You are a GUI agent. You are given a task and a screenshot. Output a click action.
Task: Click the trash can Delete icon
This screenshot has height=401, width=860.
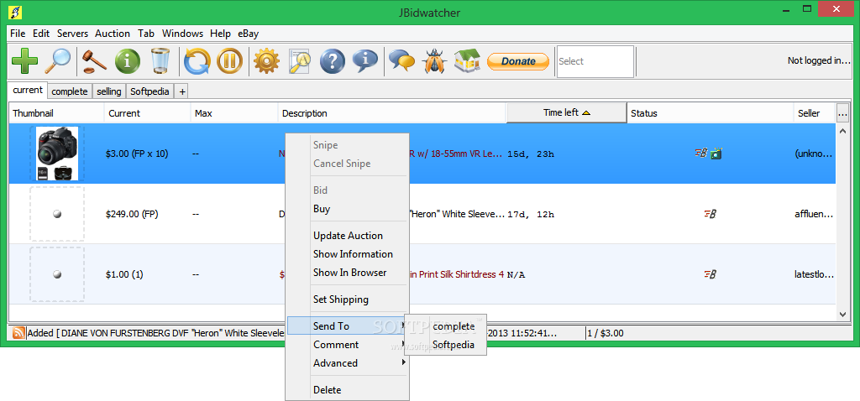[160, 60]
